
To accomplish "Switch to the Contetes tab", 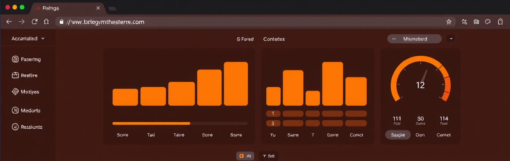I will pos(274,39).
